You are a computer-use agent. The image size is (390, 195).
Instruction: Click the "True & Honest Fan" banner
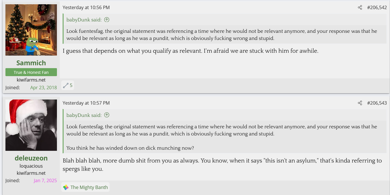31,72
